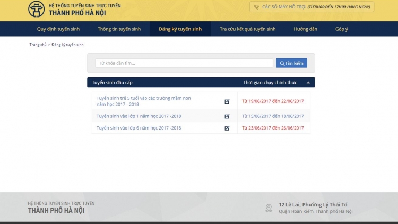Select Đăng ký tuyển sinh menu item

(180, 29)
